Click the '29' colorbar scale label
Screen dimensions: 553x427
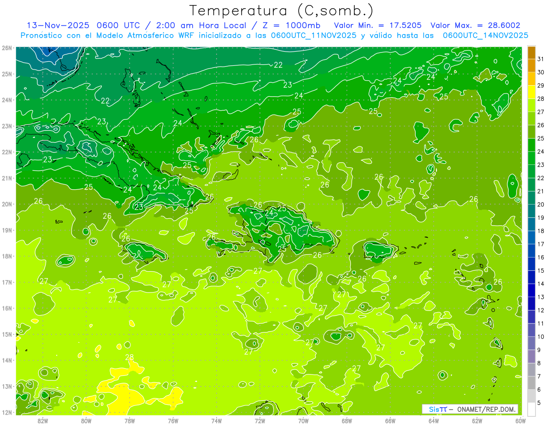pos(541,86)
